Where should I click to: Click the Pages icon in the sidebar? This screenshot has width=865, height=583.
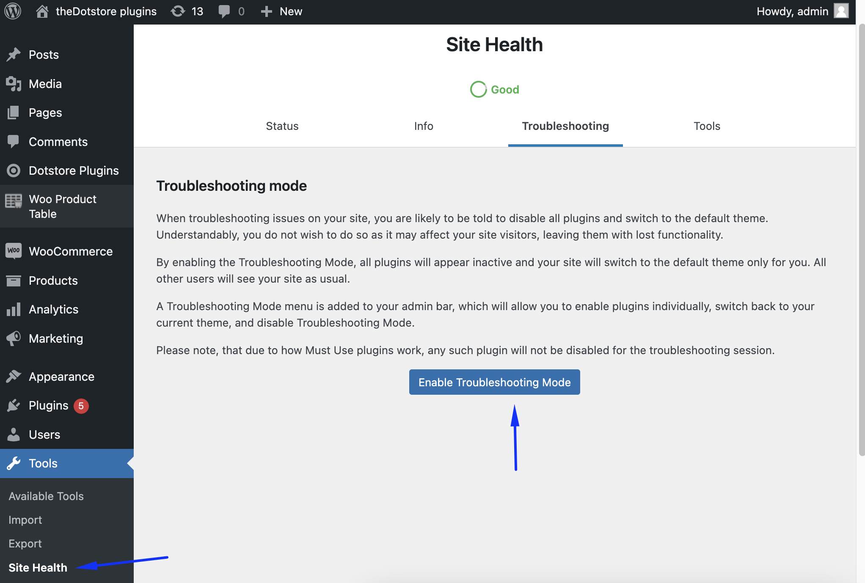pos(14,113)
